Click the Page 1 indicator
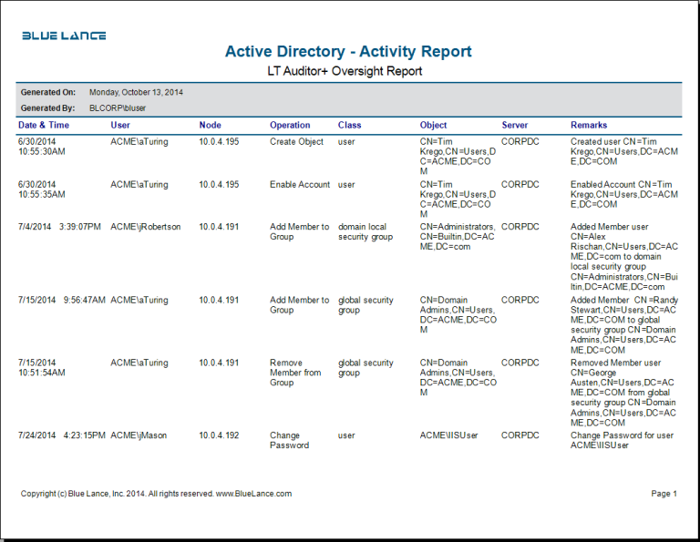Screen dimensions: 700x542 click(664, 494)
